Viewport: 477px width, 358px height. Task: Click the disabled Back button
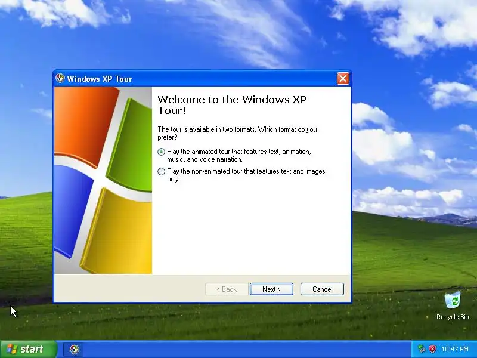tap(227, 289)
